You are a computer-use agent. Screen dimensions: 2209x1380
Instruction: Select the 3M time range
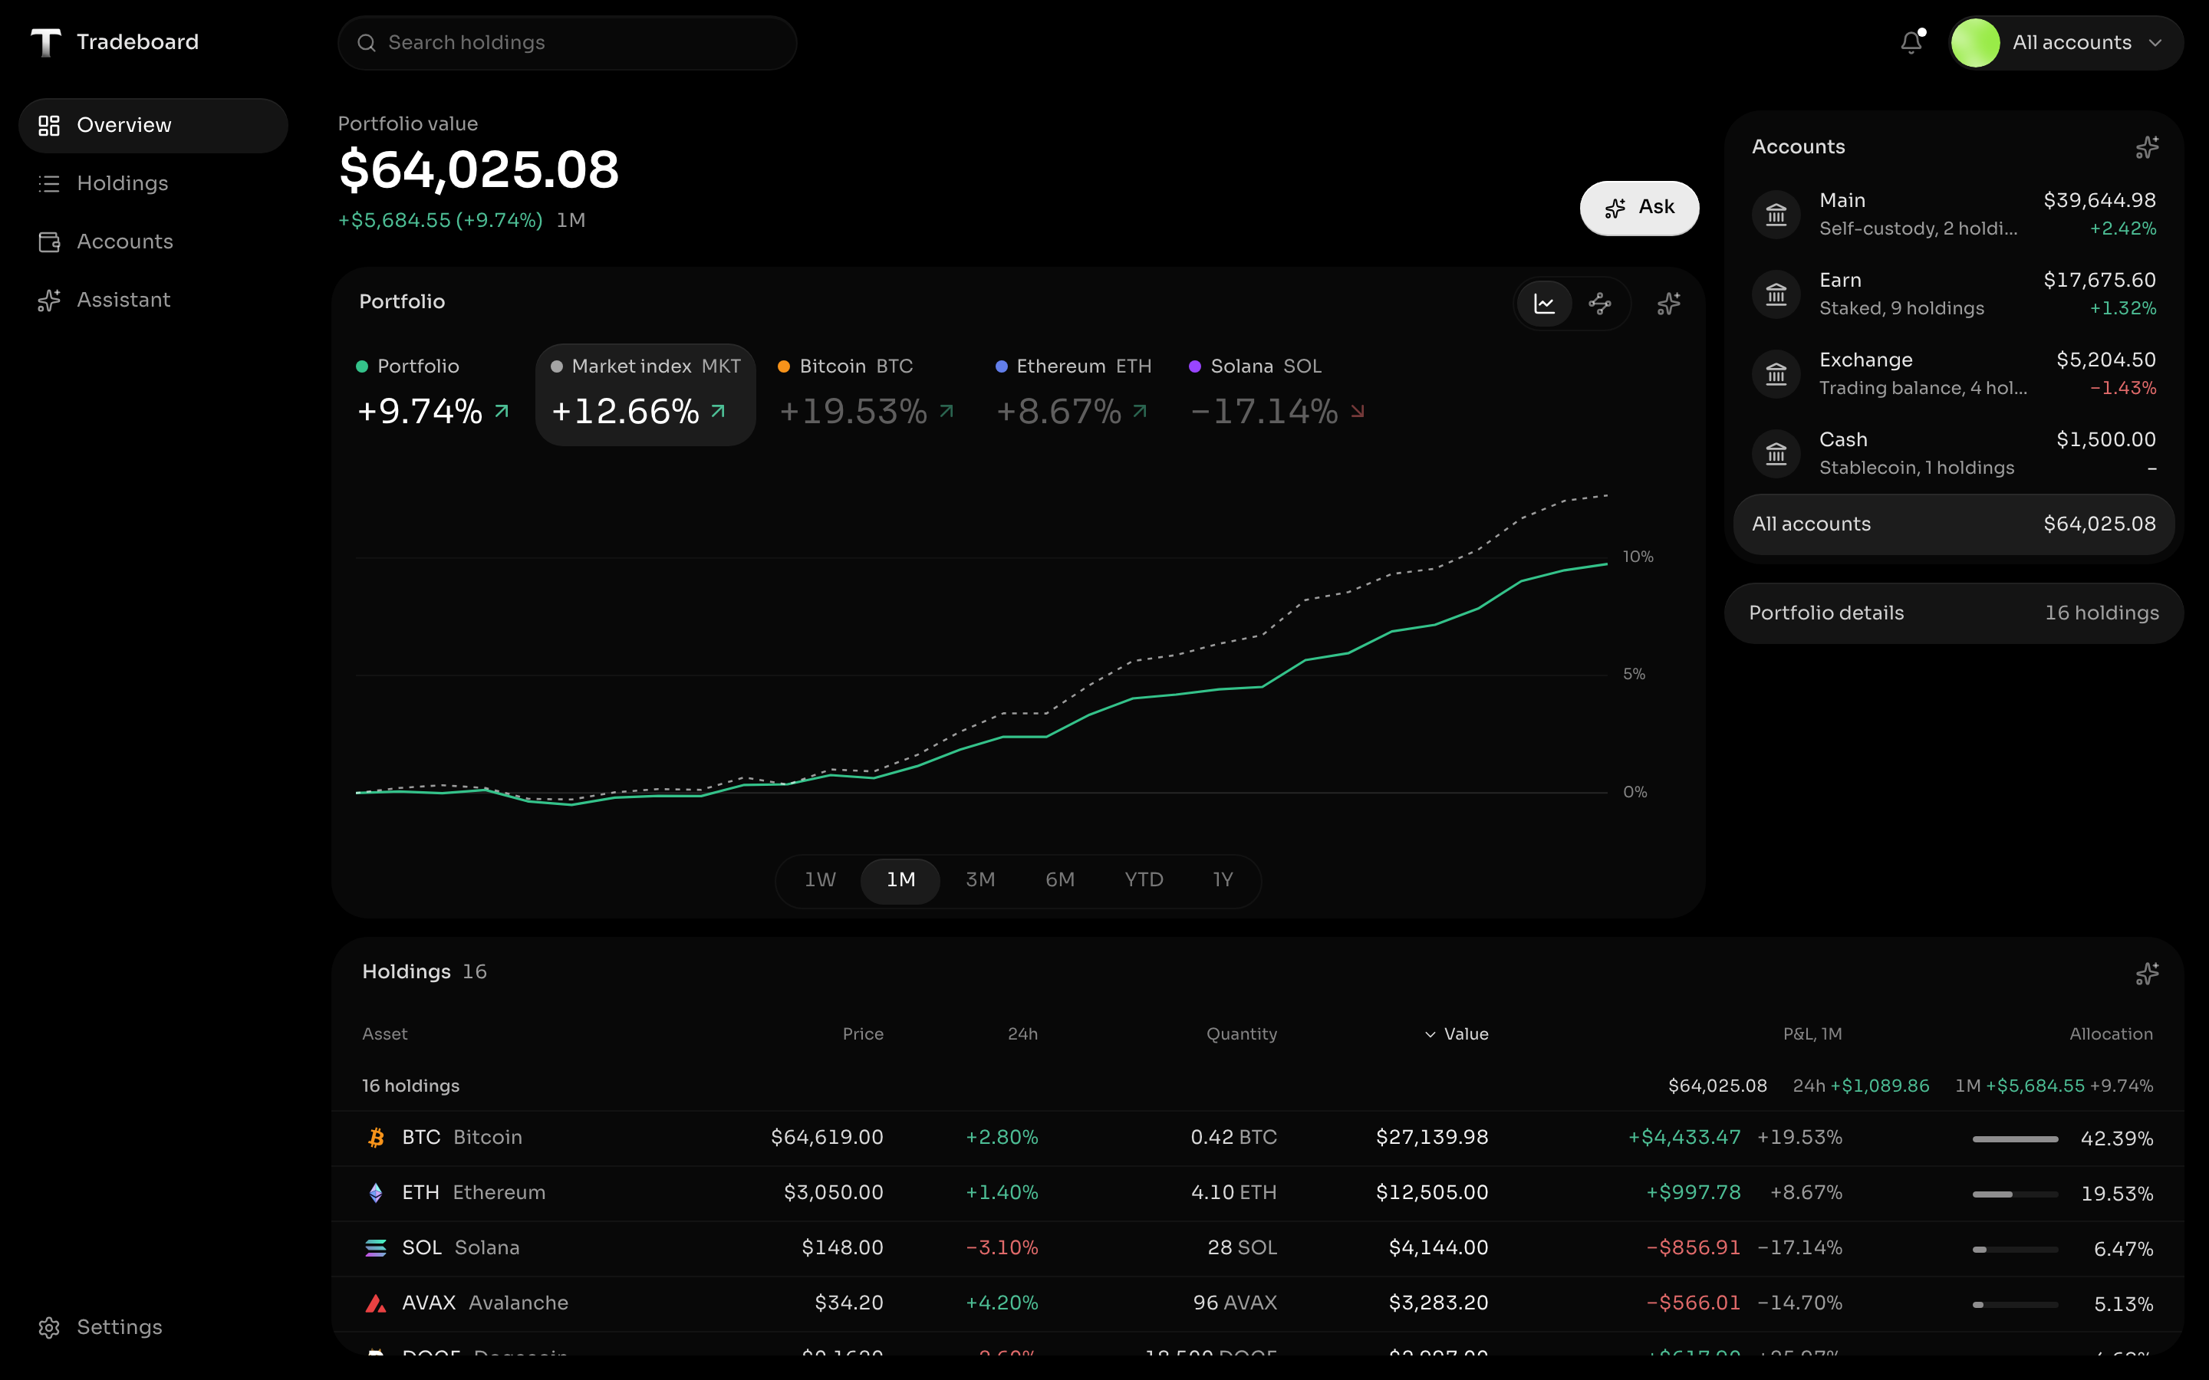pyautogui.click(x=980, y=881)
